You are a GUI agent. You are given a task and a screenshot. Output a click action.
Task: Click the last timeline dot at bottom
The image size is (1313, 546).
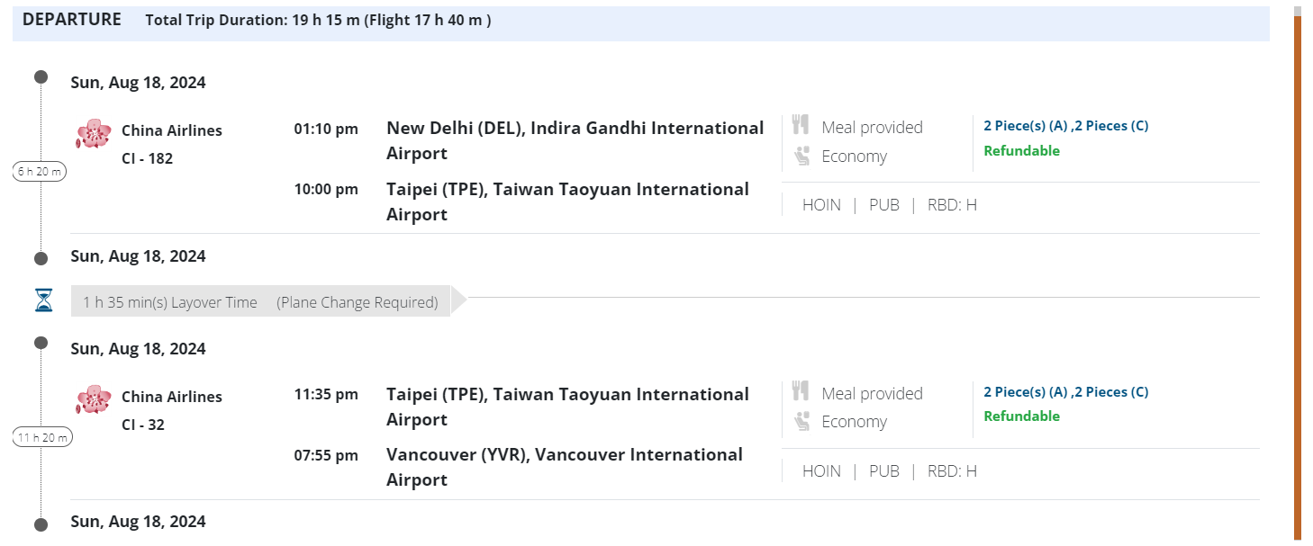(41, 524)
